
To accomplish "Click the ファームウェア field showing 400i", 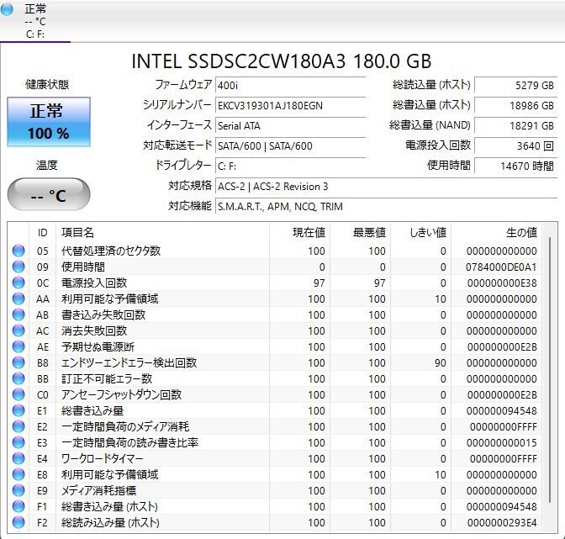I will (290, 85).
